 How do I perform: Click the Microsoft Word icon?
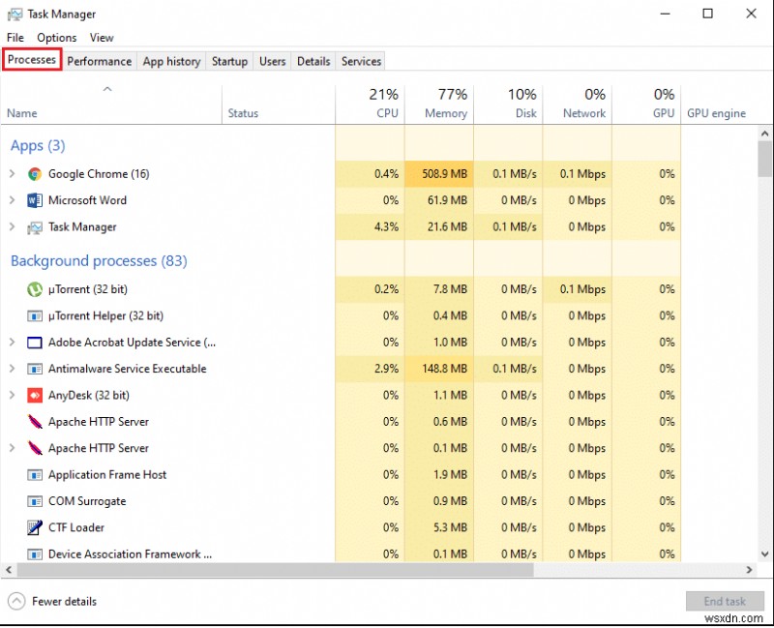(35, 200)
